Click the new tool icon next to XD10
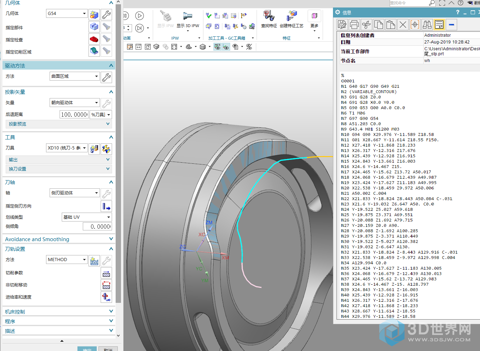The width and height of the screenshot is (480, 351). point(94,149)
